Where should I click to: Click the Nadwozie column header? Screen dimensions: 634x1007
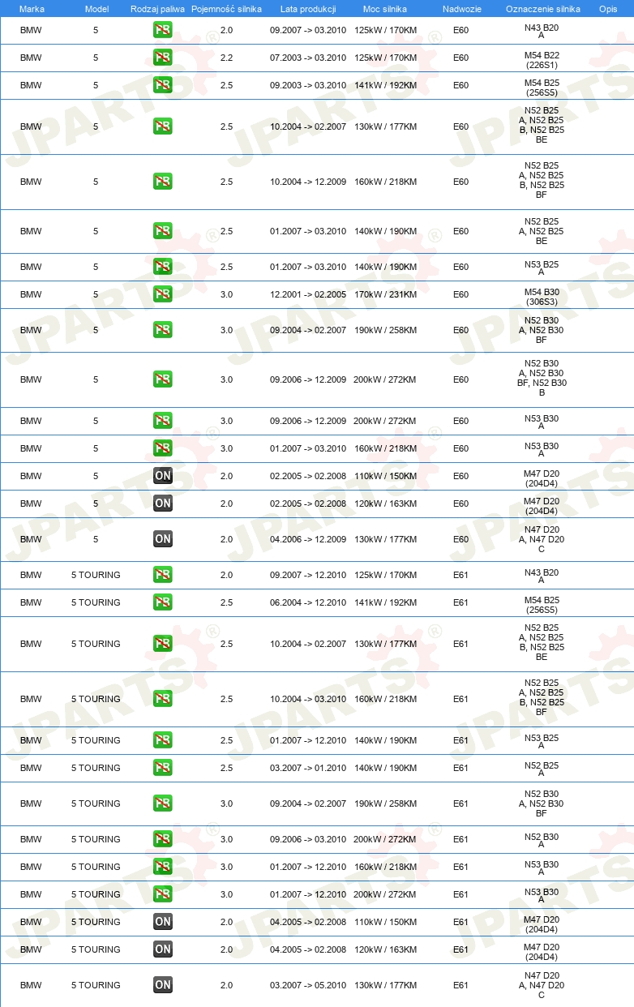pyautogui.click(x=461, y=9)
